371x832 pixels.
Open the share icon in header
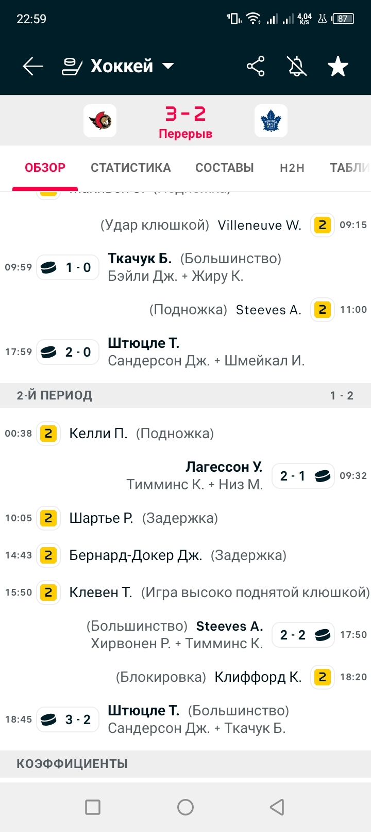point(256,66)
